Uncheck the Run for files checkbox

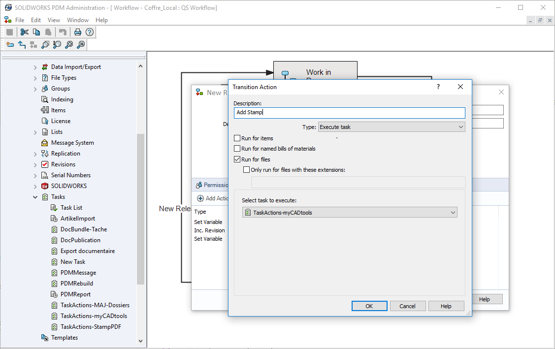[237, 159]
